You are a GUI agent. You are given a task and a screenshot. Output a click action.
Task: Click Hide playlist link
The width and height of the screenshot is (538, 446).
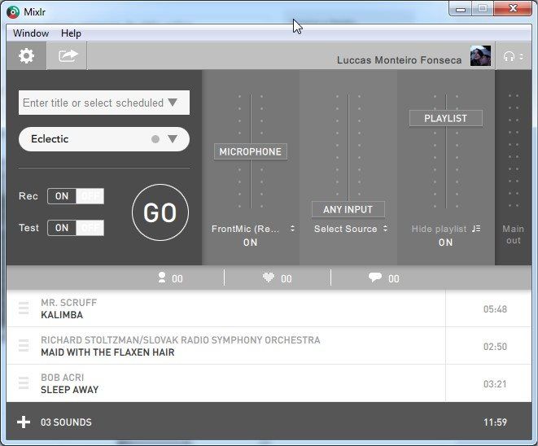[439, 229]
